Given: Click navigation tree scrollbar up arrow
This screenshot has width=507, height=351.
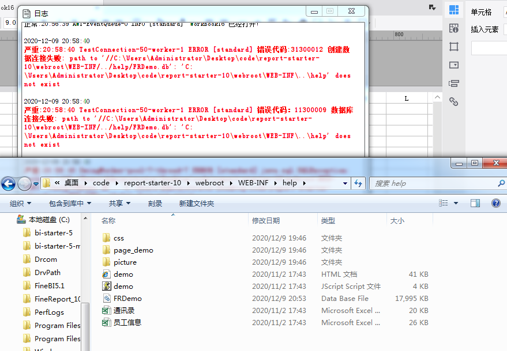Looking at the screenshot, I should point(85,219).
